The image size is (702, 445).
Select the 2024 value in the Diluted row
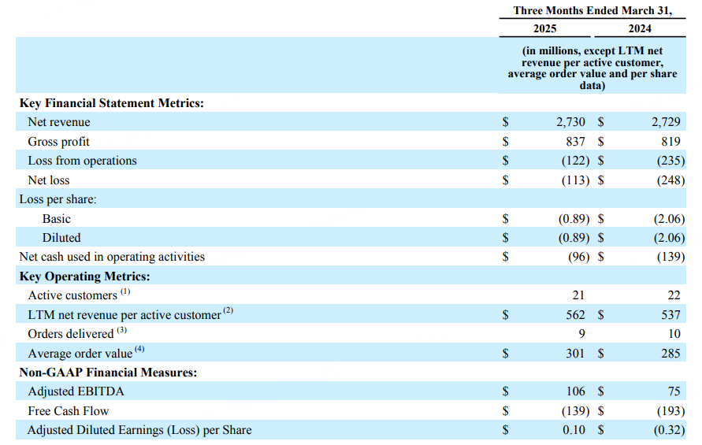pyautogui.click(x=669, y=237)
